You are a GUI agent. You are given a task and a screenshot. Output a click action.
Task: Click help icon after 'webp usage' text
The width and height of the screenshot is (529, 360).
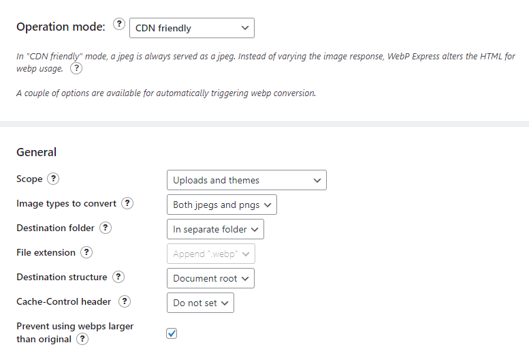coord(76,68)
